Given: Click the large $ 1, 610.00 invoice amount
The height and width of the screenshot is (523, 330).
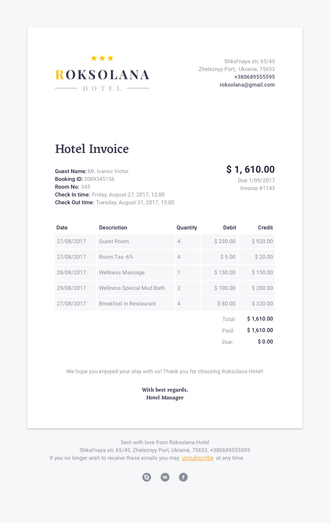Looking at the screenshot, I should pos(250,169).
